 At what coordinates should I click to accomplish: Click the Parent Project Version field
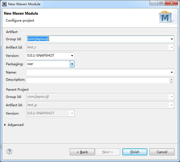[50, 113]
